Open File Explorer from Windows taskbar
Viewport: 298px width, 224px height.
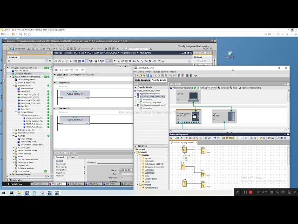click(x=19, y=193)
